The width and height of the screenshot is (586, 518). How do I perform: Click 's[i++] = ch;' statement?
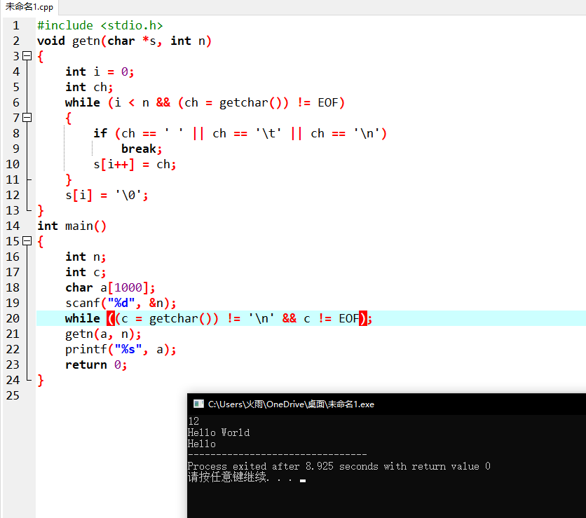(135, 165)
